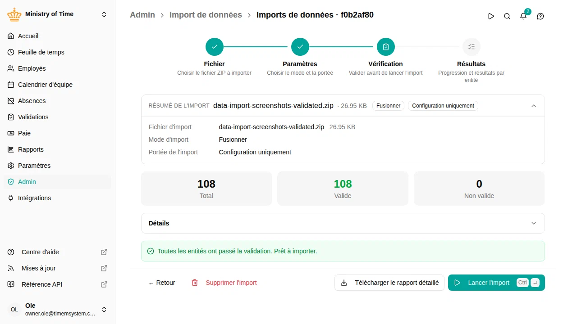Image resolution: width=577 pixels, height=324 pixels.
Task: Go to Accueil in the sidebar
Action: point(57,36)
